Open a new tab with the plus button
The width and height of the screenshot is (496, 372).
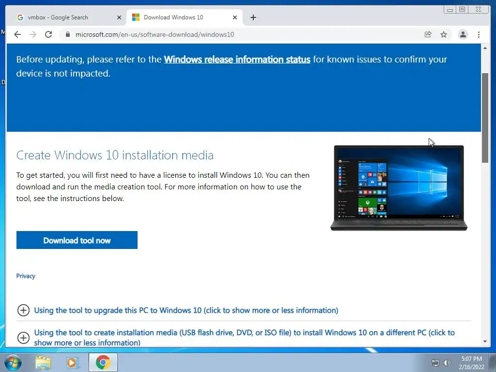click(x=253, y=17)
